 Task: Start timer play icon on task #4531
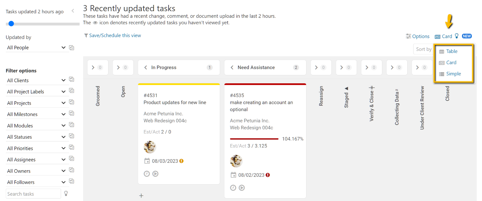point(156,174)
